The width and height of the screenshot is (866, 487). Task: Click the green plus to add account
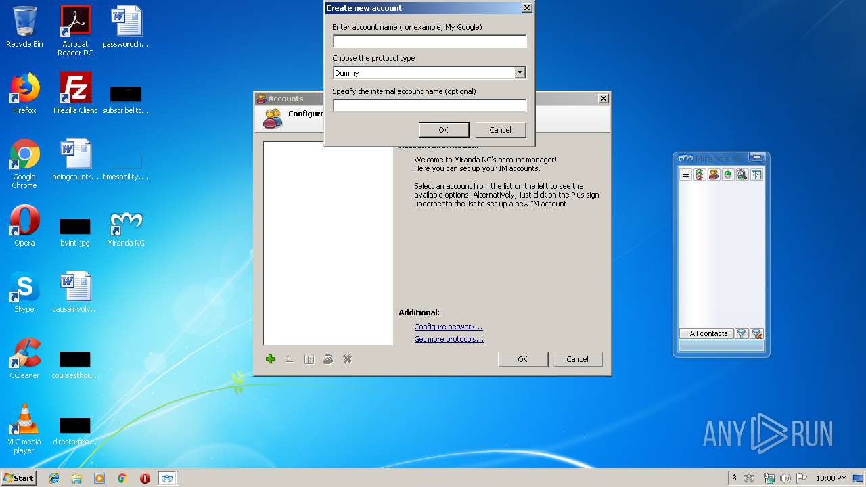pyautogui.click(x=271, y=359)
